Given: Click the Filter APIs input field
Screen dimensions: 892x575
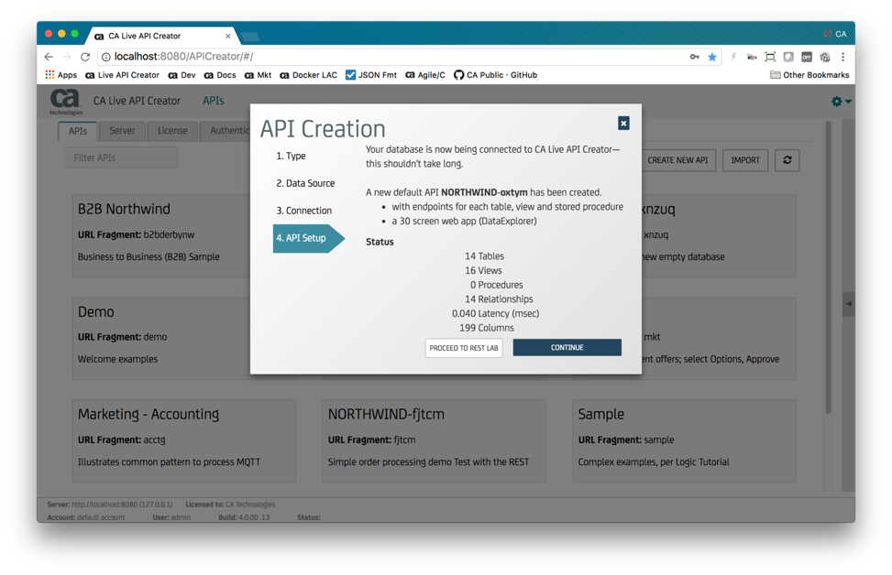Looking at the screenshot, I should click(122, 157).
